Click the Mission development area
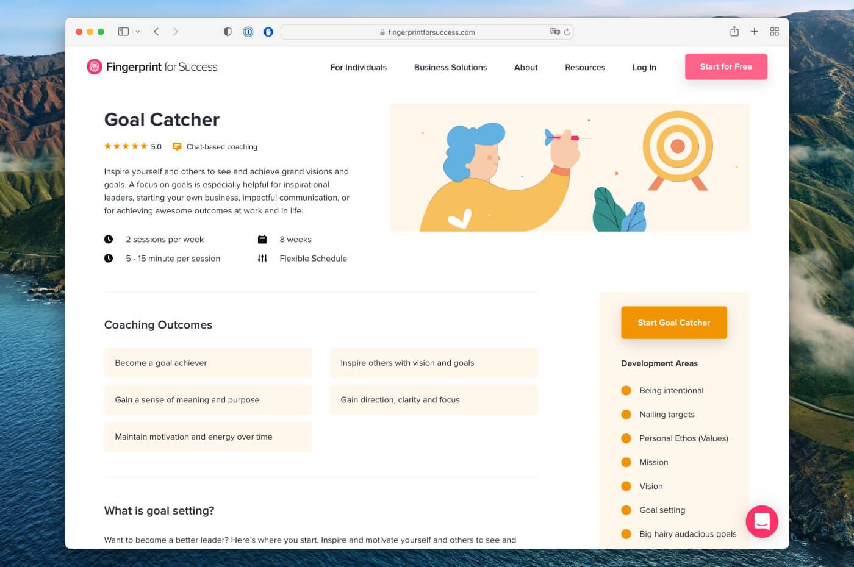 (x=645, y=462)
